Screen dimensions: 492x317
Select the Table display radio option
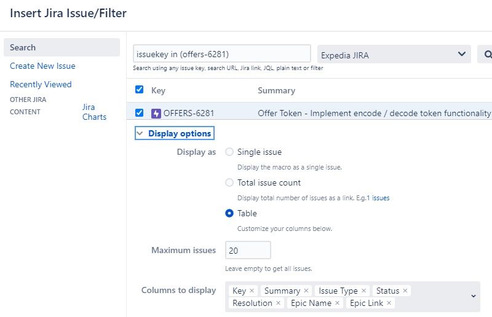pyautogui.click(x=229, y=213)
